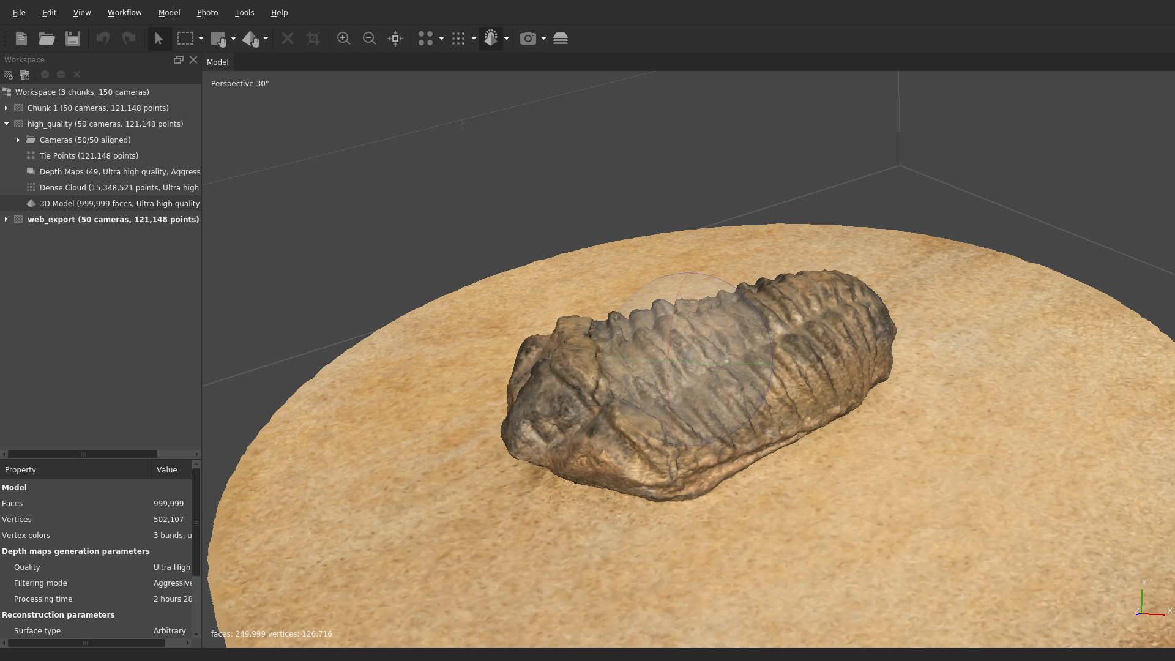Show the tie points cloud view
The width and height of the screenshot is (1175, 661).
coord(425,39)
